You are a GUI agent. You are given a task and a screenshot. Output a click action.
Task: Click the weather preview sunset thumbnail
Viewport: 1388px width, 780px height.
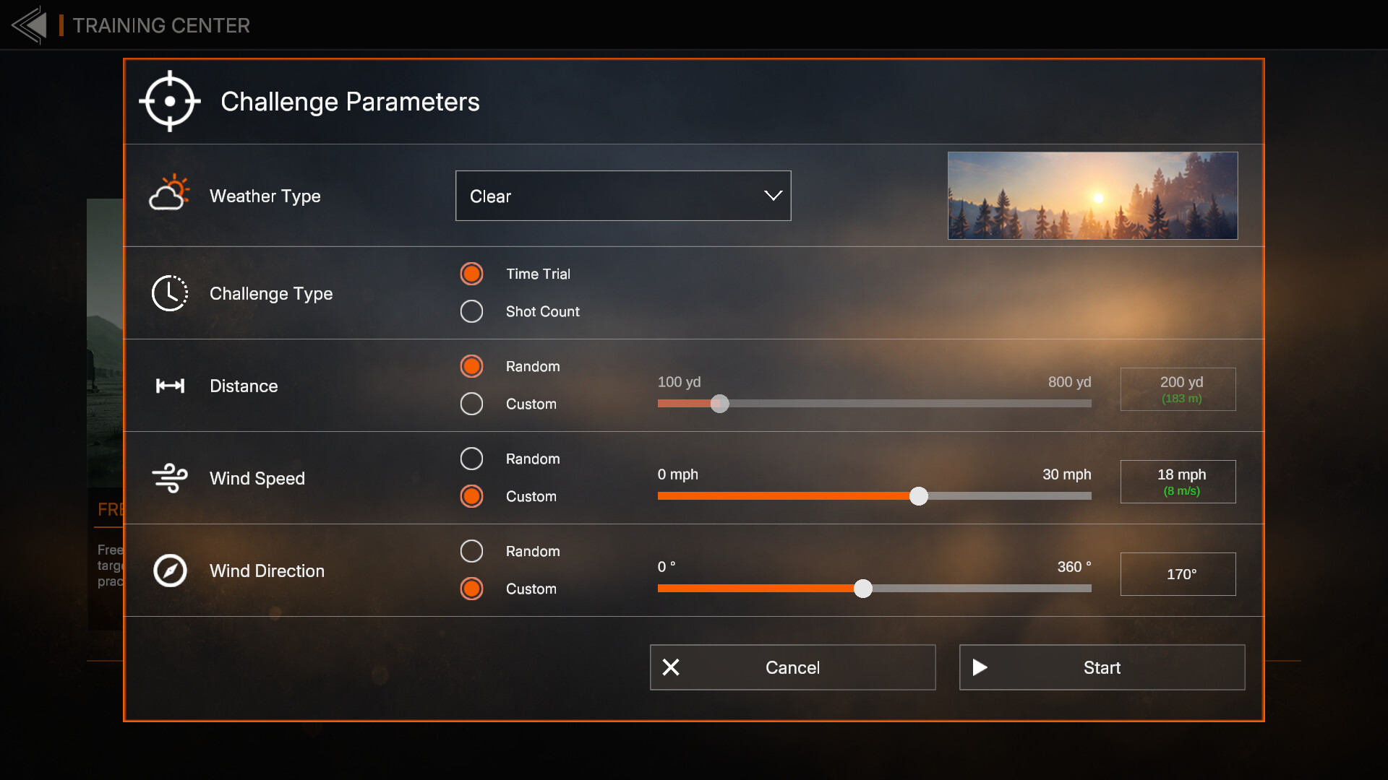tap(1092, 196)
